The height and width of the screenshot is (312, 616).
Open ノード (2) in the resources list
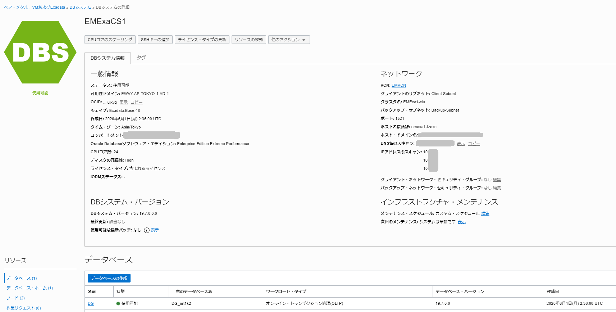[16, 298]
